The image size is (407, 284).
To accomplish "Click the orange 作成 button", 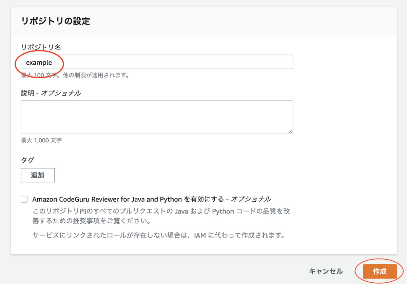I will tap(380, 271).
